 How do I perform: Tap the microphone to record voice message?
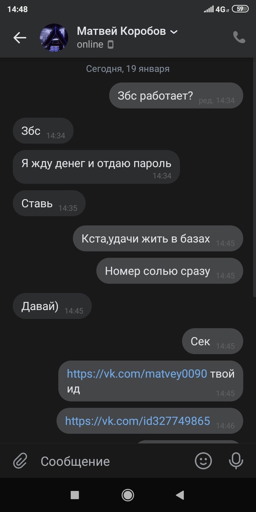[x=236, y=461]
